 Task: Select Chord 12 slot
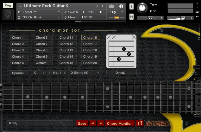67,44
